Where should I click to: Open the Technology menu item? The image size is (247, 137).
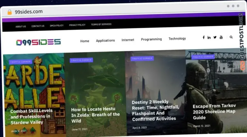coord(177,39)
